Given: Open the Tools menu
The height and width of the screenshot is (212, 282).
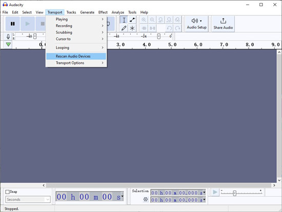Looking at the screenshot, I should pos(132,12).
